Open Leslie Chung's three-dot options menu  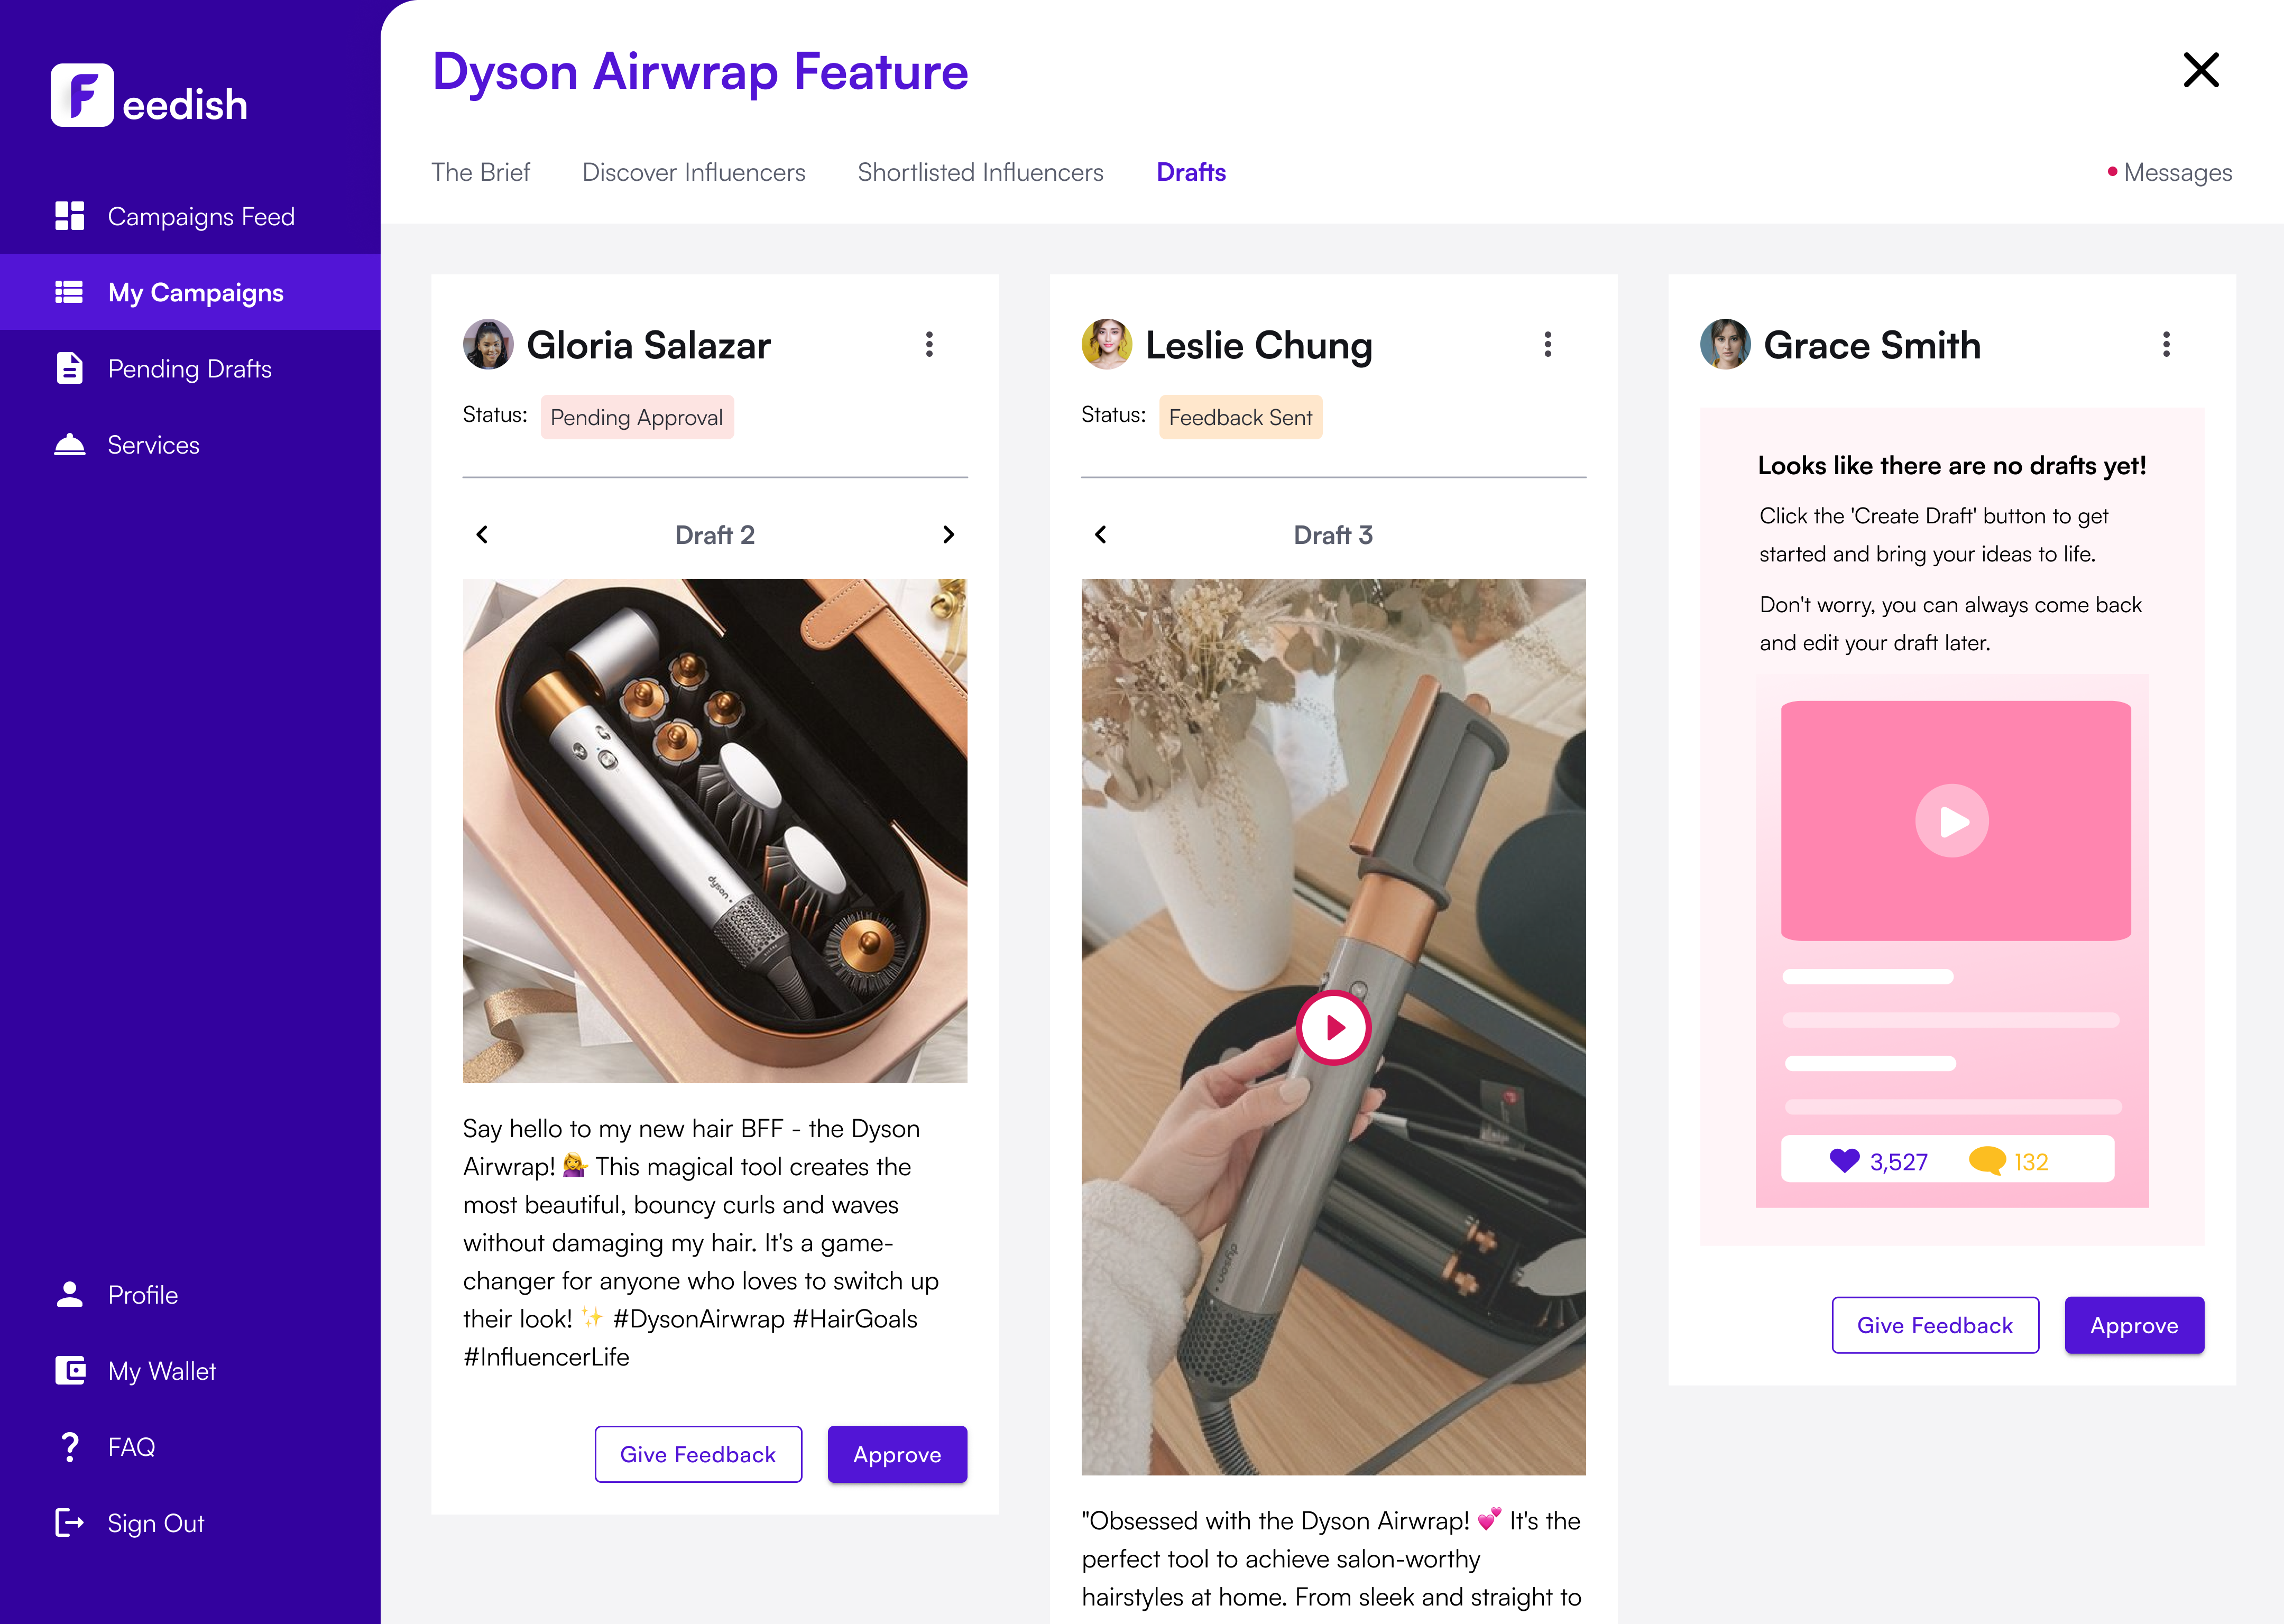click(x=1547, y=344)
